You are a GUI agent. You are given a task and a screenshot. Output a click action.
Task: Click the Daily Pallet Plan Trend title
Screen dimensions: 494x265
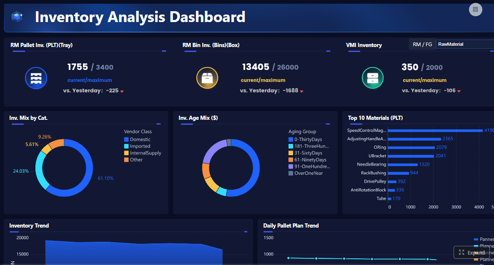[x=291, y=226]
